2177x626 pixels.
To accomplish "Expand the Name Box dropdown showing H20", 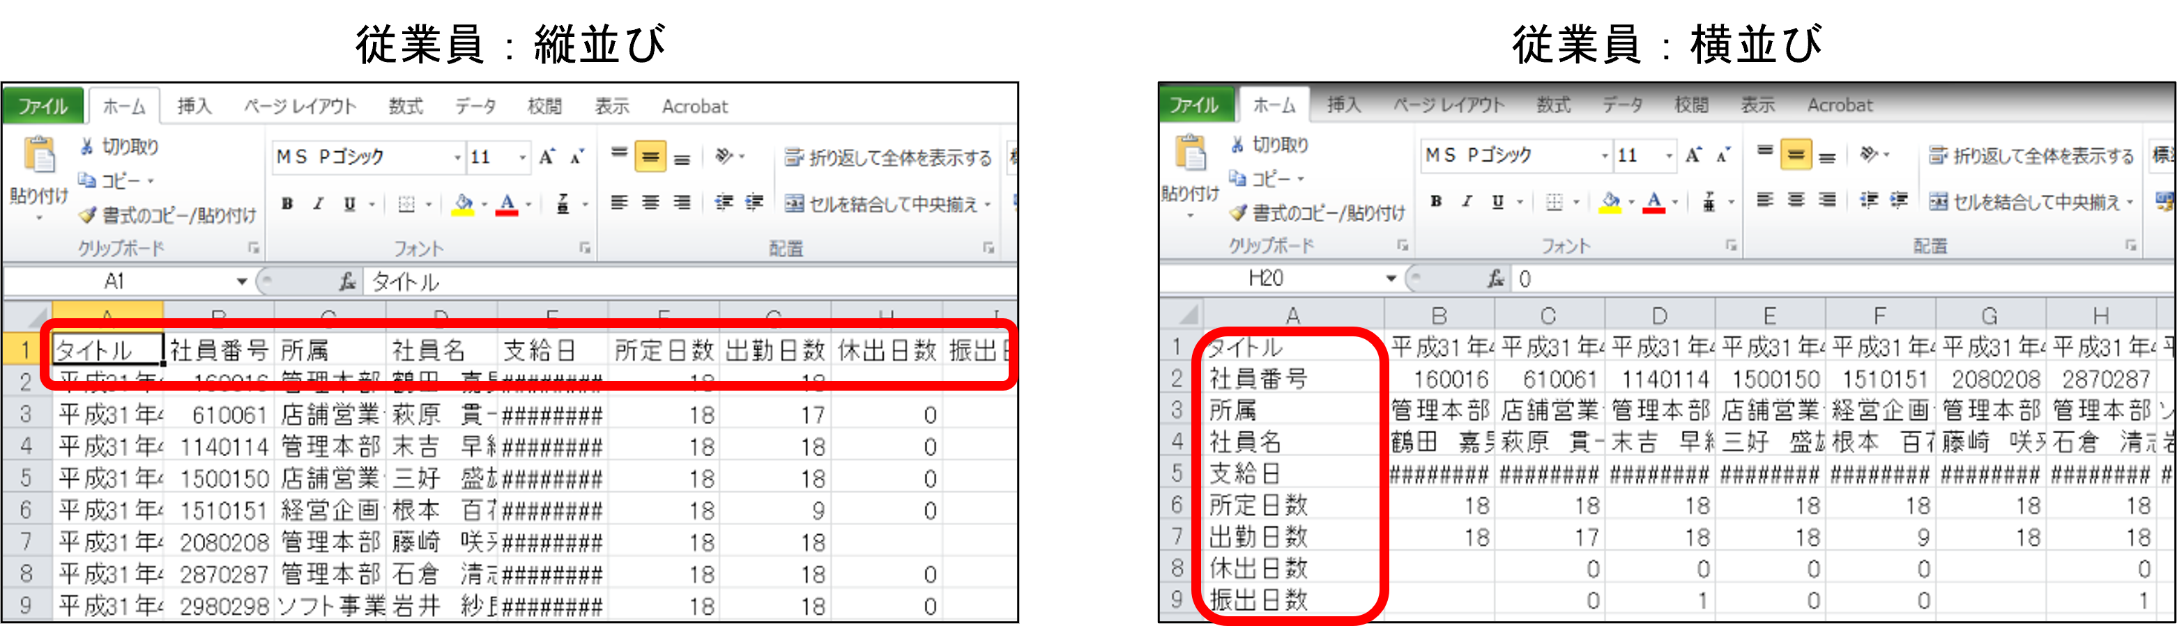I will [x=1390, y=279].
